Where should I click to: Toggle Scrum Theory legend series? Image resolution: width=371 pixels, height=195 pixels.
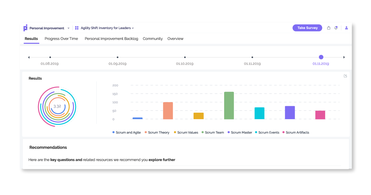tap(157, 132)
